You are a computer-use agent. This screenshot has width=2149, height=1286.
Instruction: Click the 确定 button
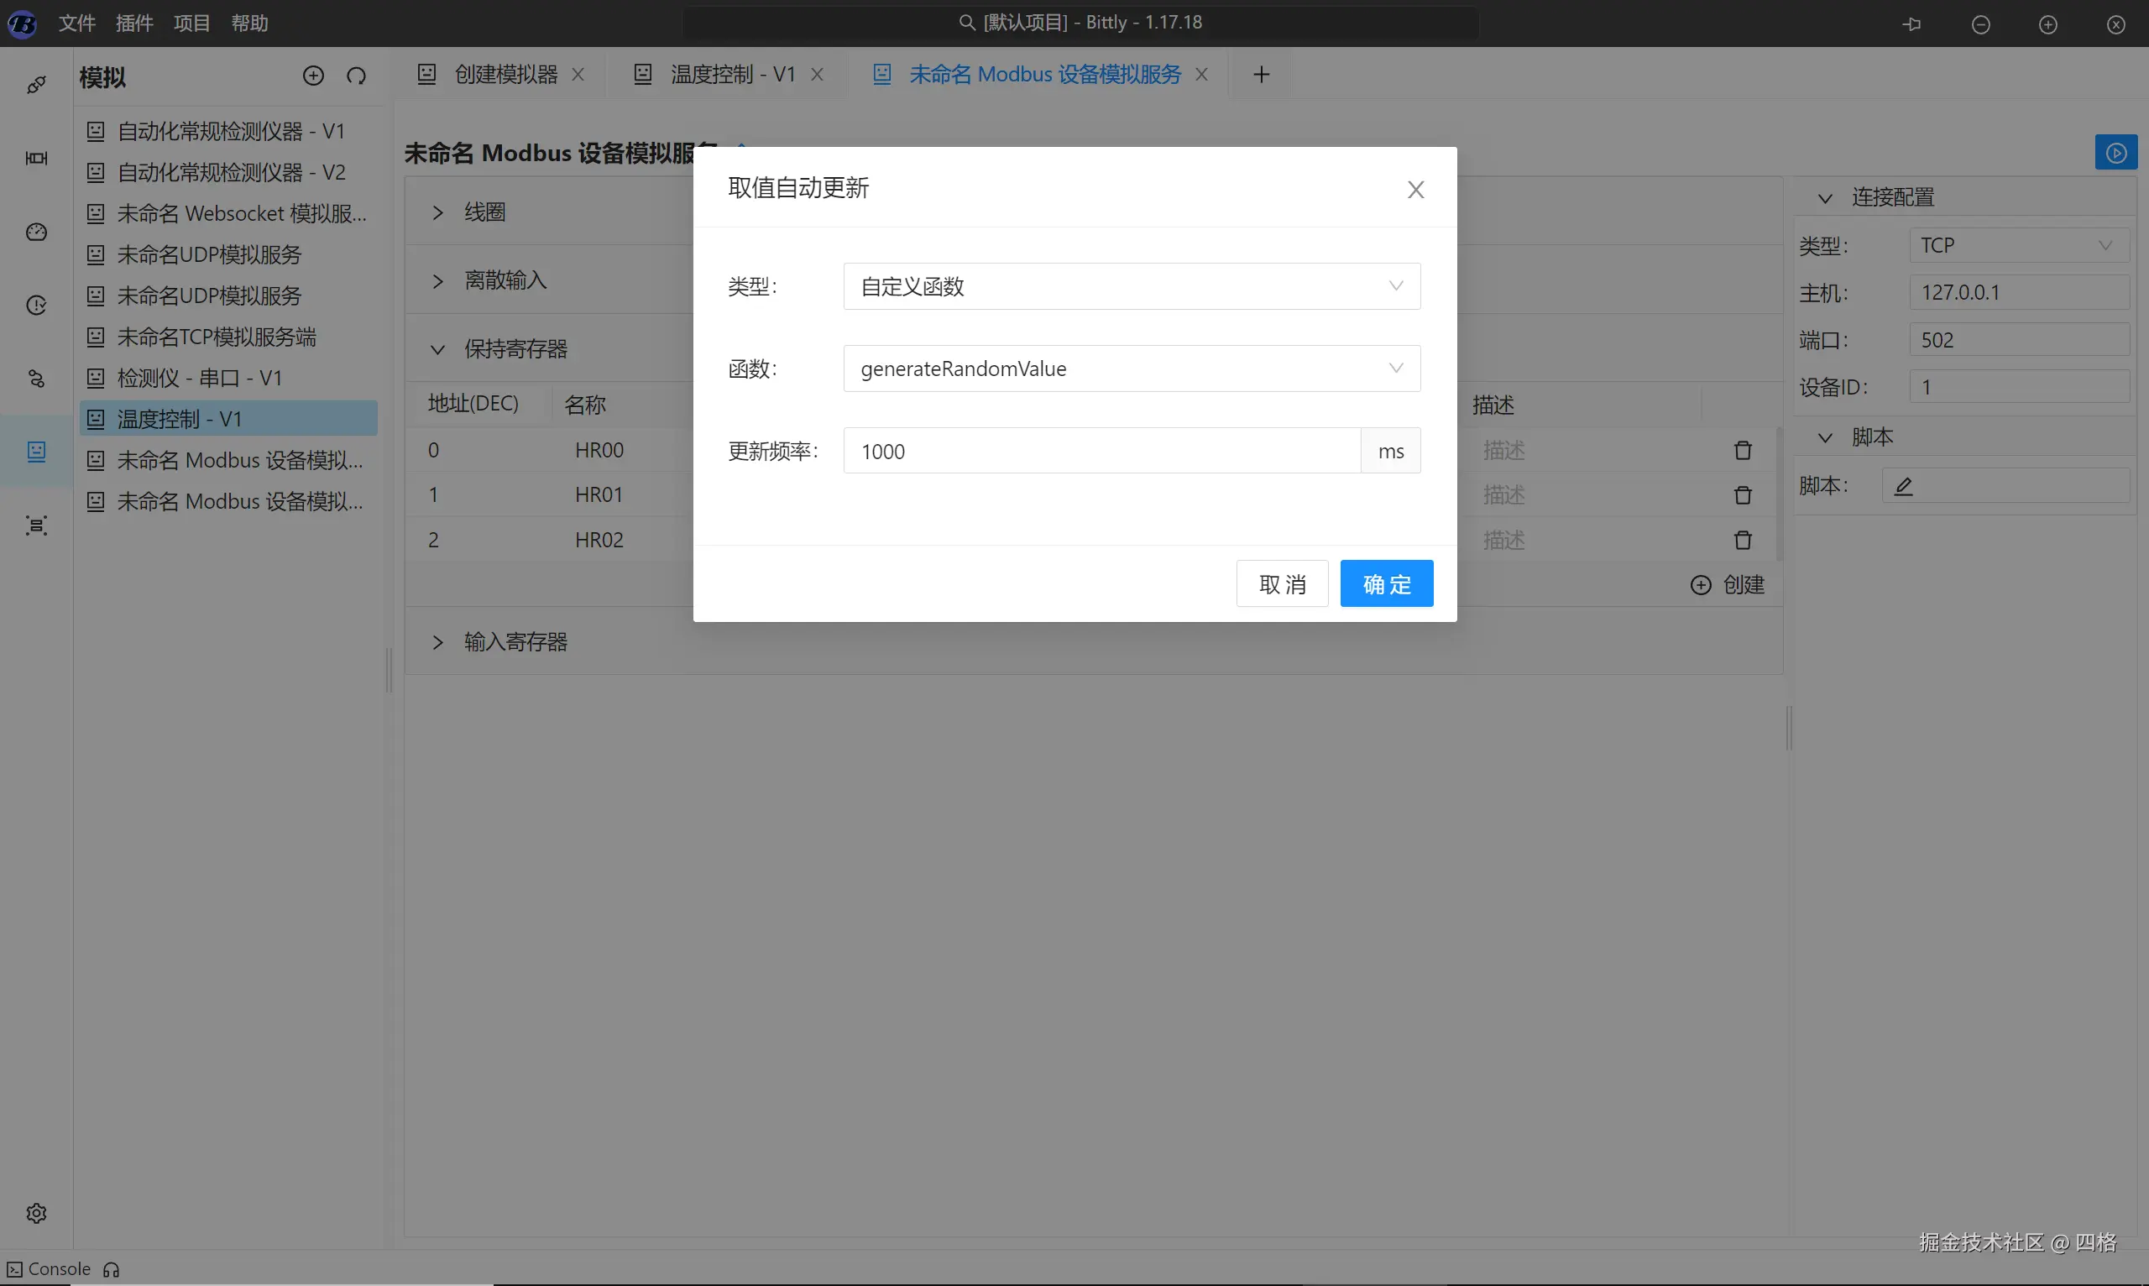[1386, 584]
